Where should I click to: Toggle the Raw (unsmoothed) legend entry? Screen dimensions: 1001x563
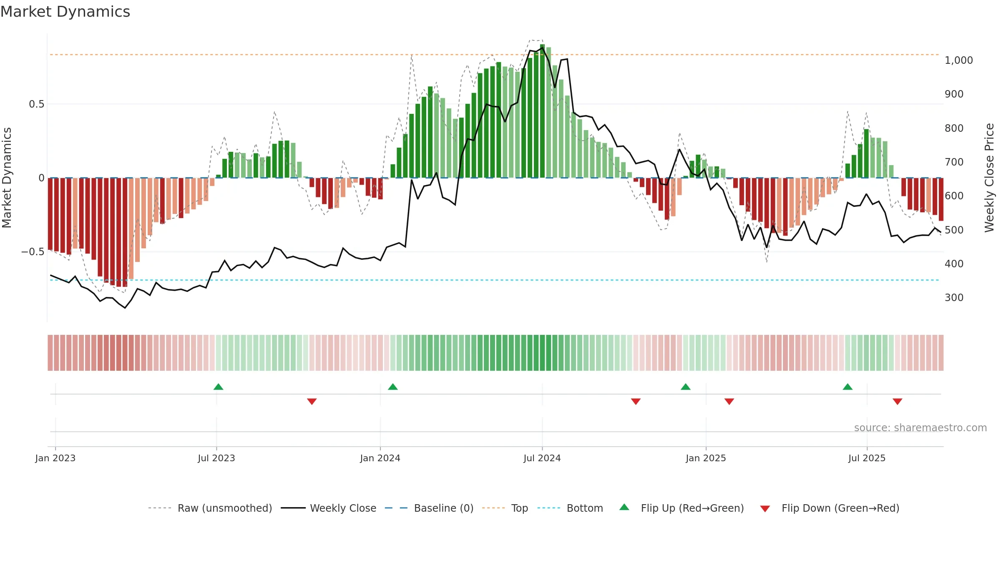coord(210,508)
